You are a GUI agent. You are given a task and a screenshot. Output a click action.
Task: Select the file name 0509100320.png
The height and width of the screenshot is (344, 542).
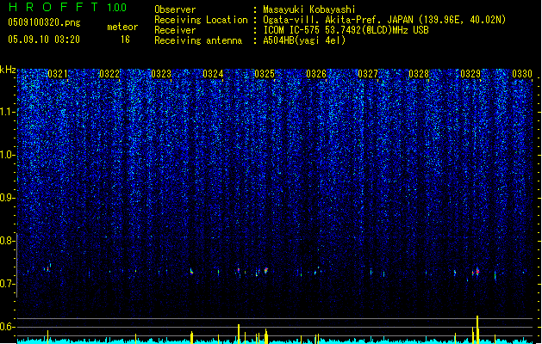coord(44,22)
